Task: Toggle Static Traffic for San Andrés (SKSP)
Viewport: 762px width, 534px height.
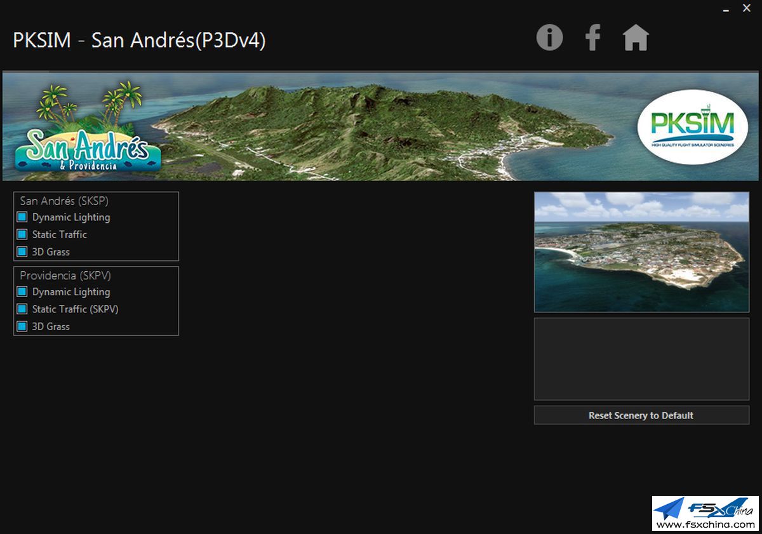Action: 22,234
